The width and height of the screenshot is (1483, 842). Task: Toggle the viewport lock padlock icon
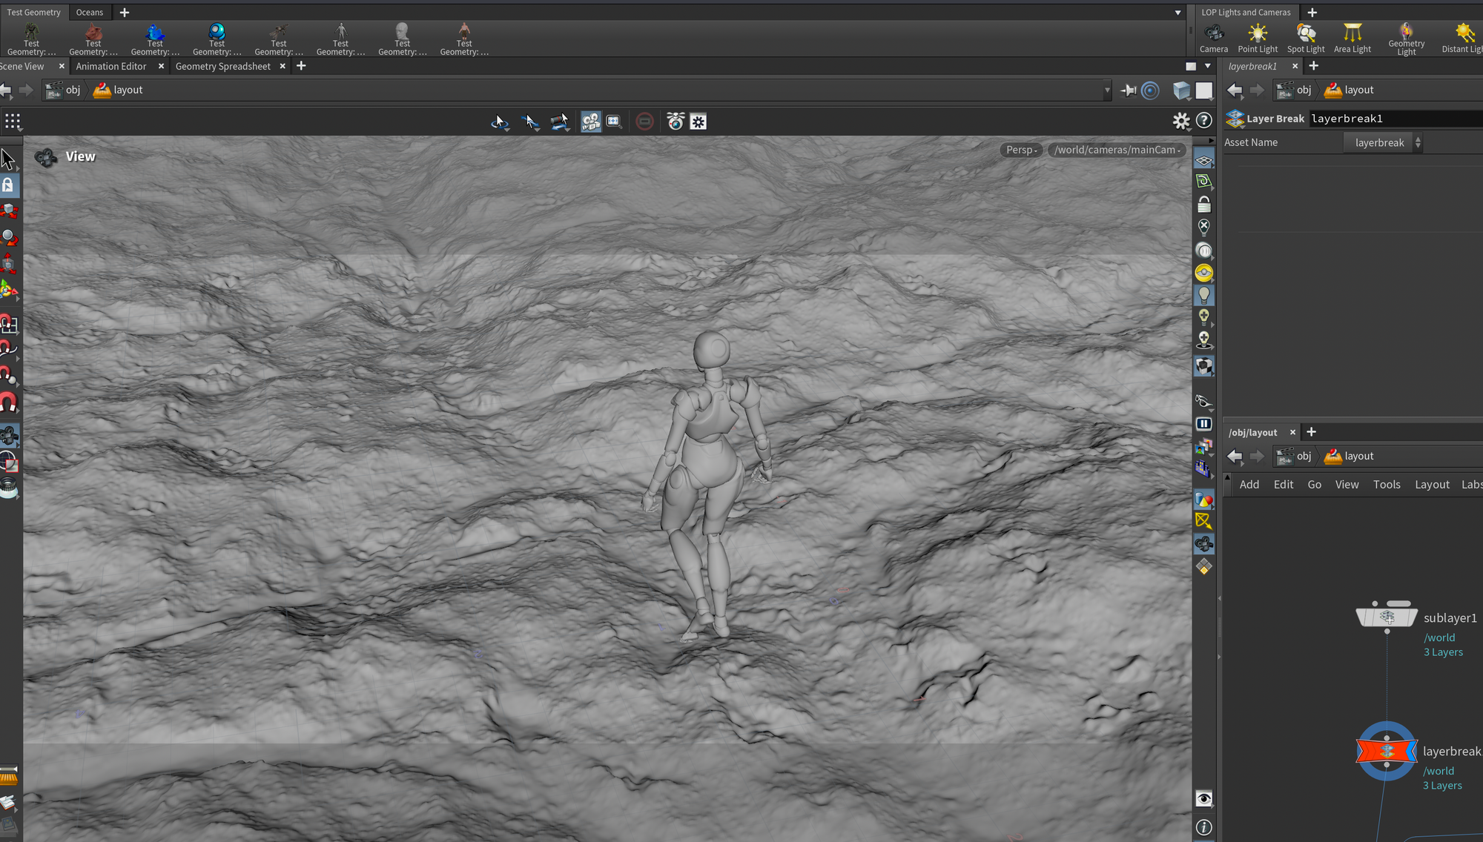[1204, 205]
